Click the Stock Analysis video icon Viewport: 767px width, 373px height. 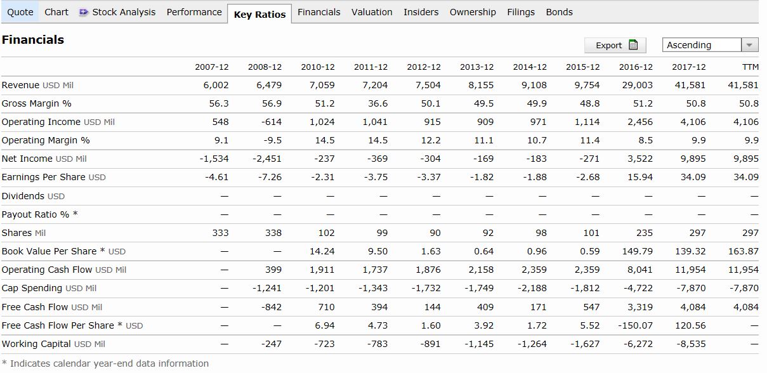tap(84, 12)
